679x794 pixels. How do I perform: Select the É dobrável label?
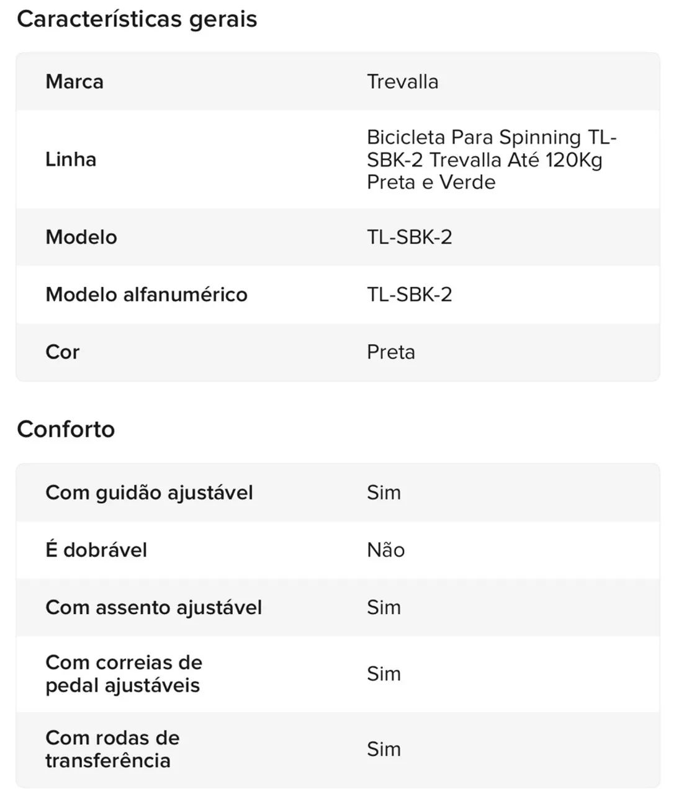tap(96, 550)
